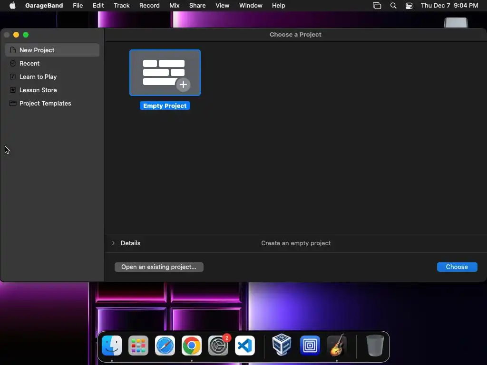Click the Empty Project label

[x=165, y=106]
